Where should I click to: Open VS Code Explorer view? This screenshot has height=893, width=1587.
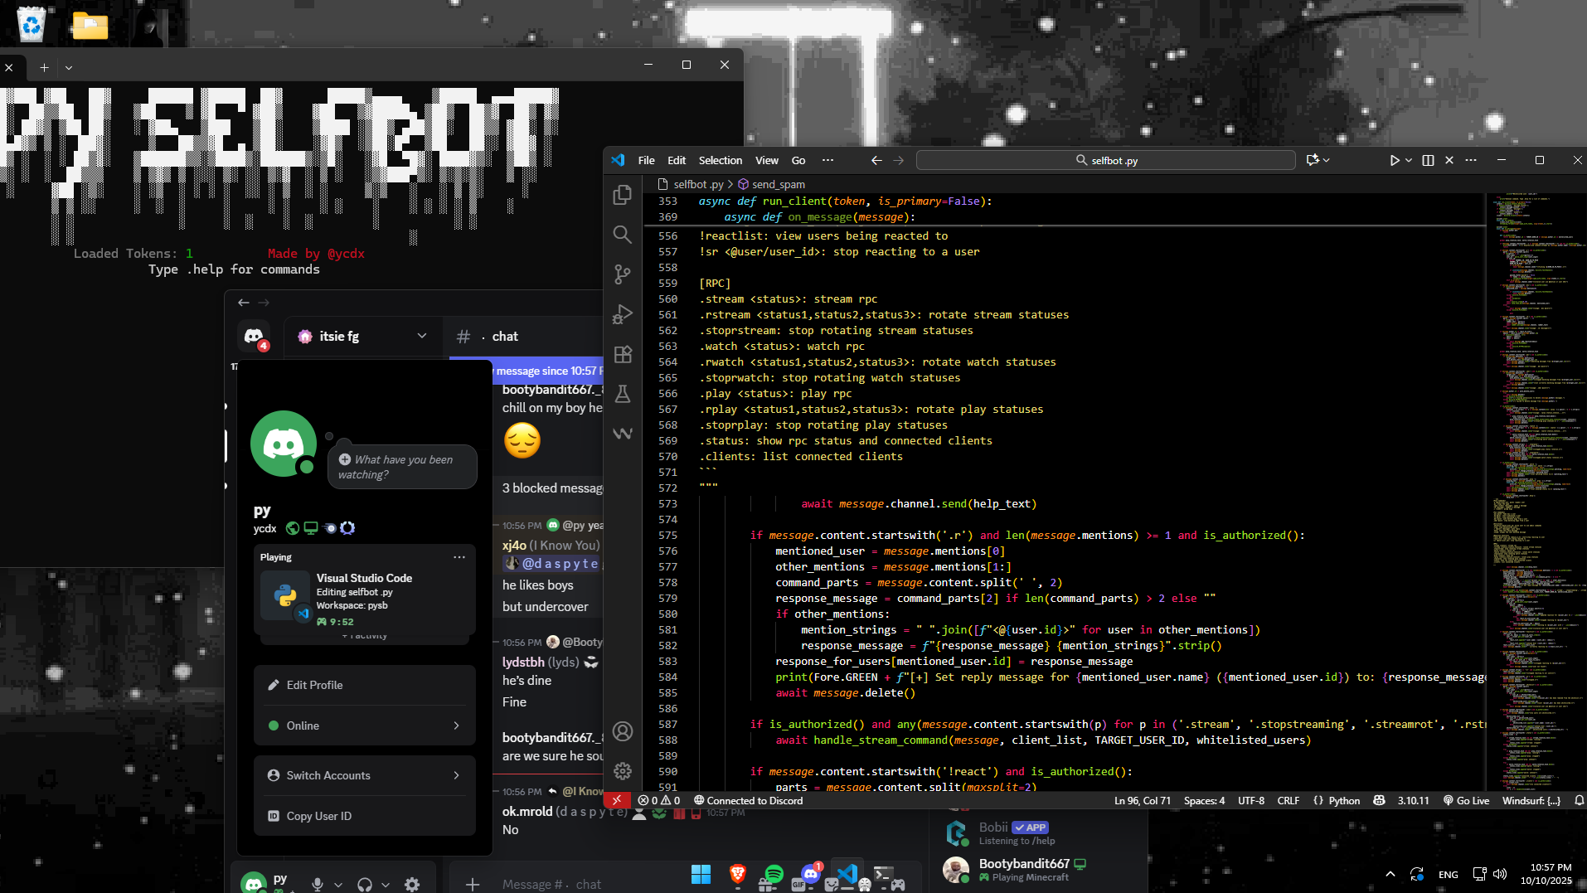click(623, 195)
